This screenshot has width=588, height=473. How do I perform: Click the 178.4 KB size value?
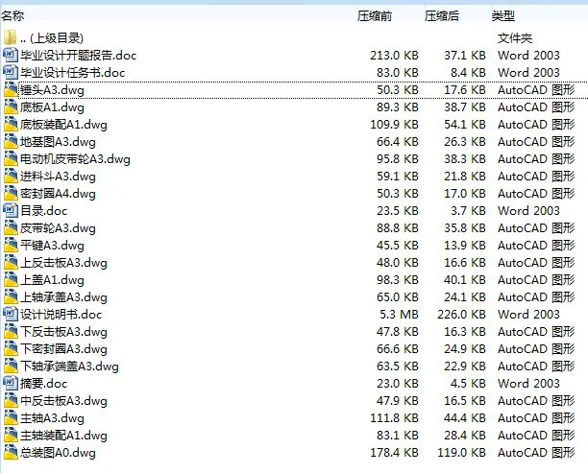[394, 453]
